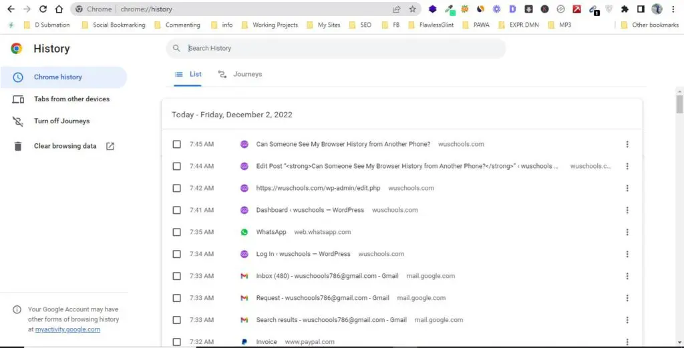Tick the checkbox for the Search results Gmail entry

coord(176,320)
